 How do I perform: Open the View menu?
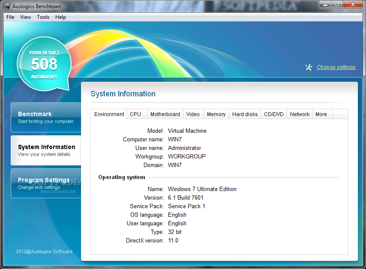click(25, 17)
